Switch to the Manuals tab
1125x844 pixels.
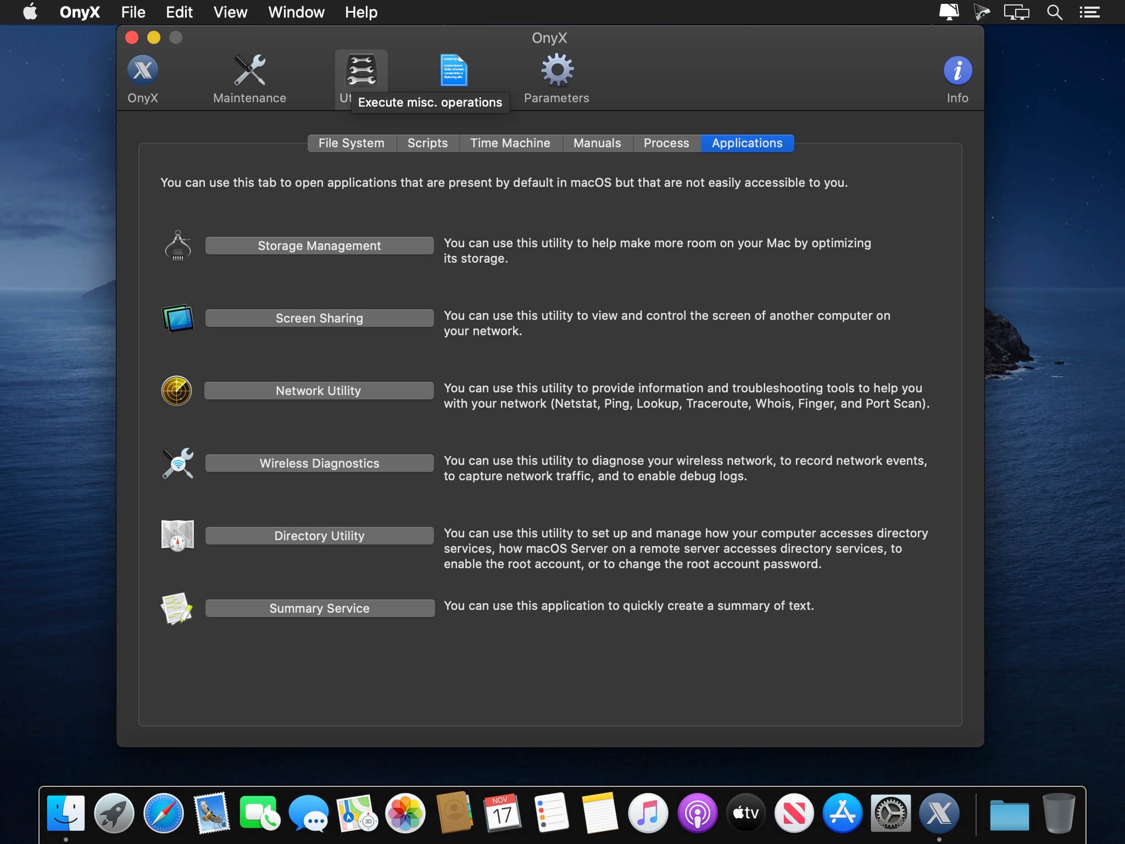point(598,143)
